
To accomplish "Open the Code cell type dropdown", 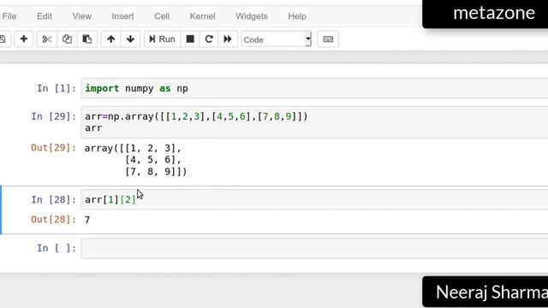I will click(276, 39).
